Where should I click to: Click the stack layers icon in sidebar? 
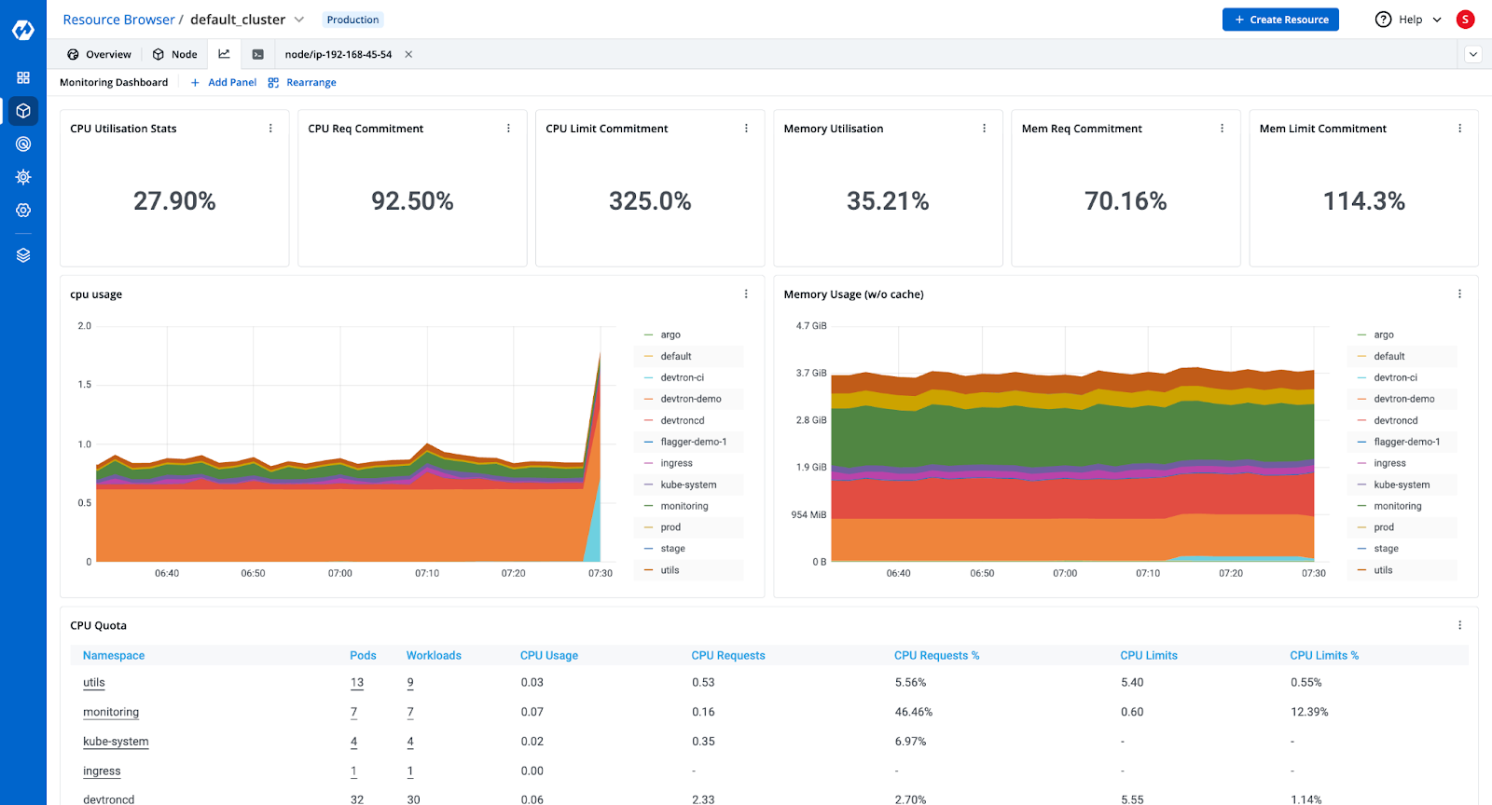pos(23,255)
